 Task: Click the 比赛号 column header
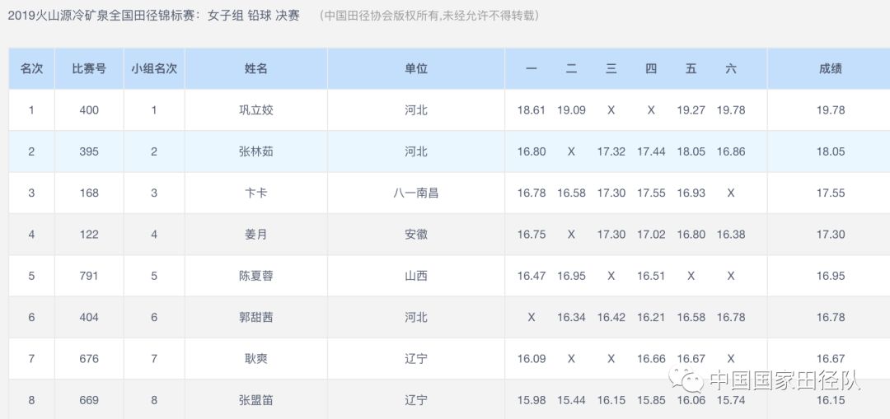(89, 69)
